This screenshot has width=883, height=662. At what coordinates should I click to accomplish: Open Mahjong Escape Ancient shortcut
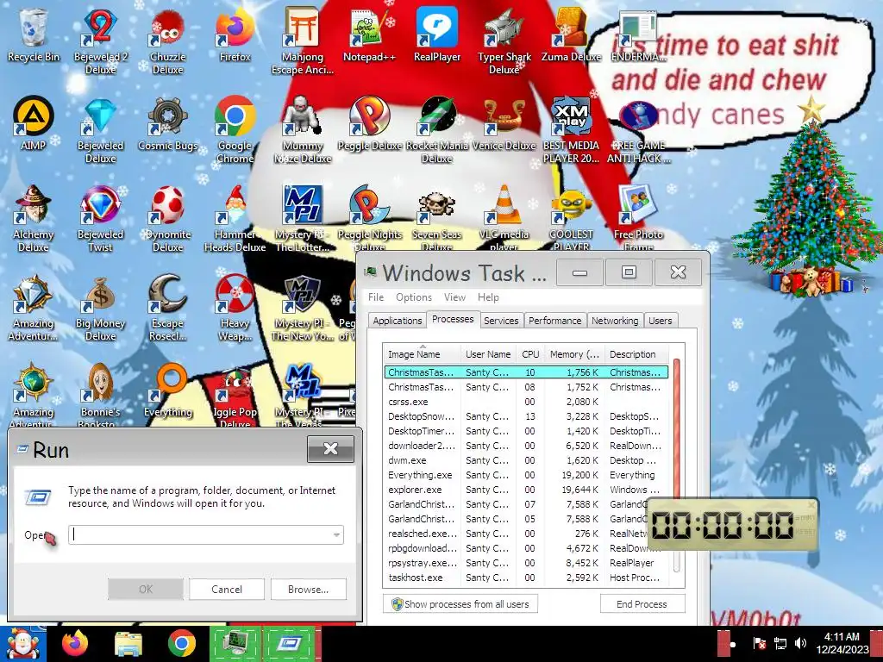303,41
